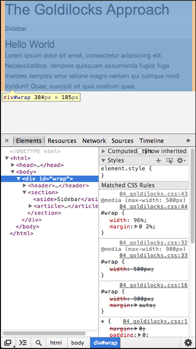196x349 pixels.
Task: Expand the Computed Style section
Action: [x=103, y=151]
